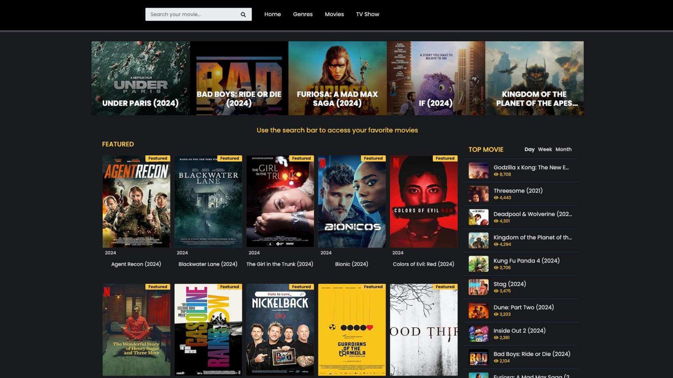The image size is (673, 378).
Task: Click the FEATURED section heading
Action: (118, 144)
